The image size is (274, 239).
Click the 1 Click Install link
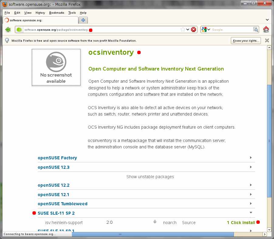coord(241,223)
